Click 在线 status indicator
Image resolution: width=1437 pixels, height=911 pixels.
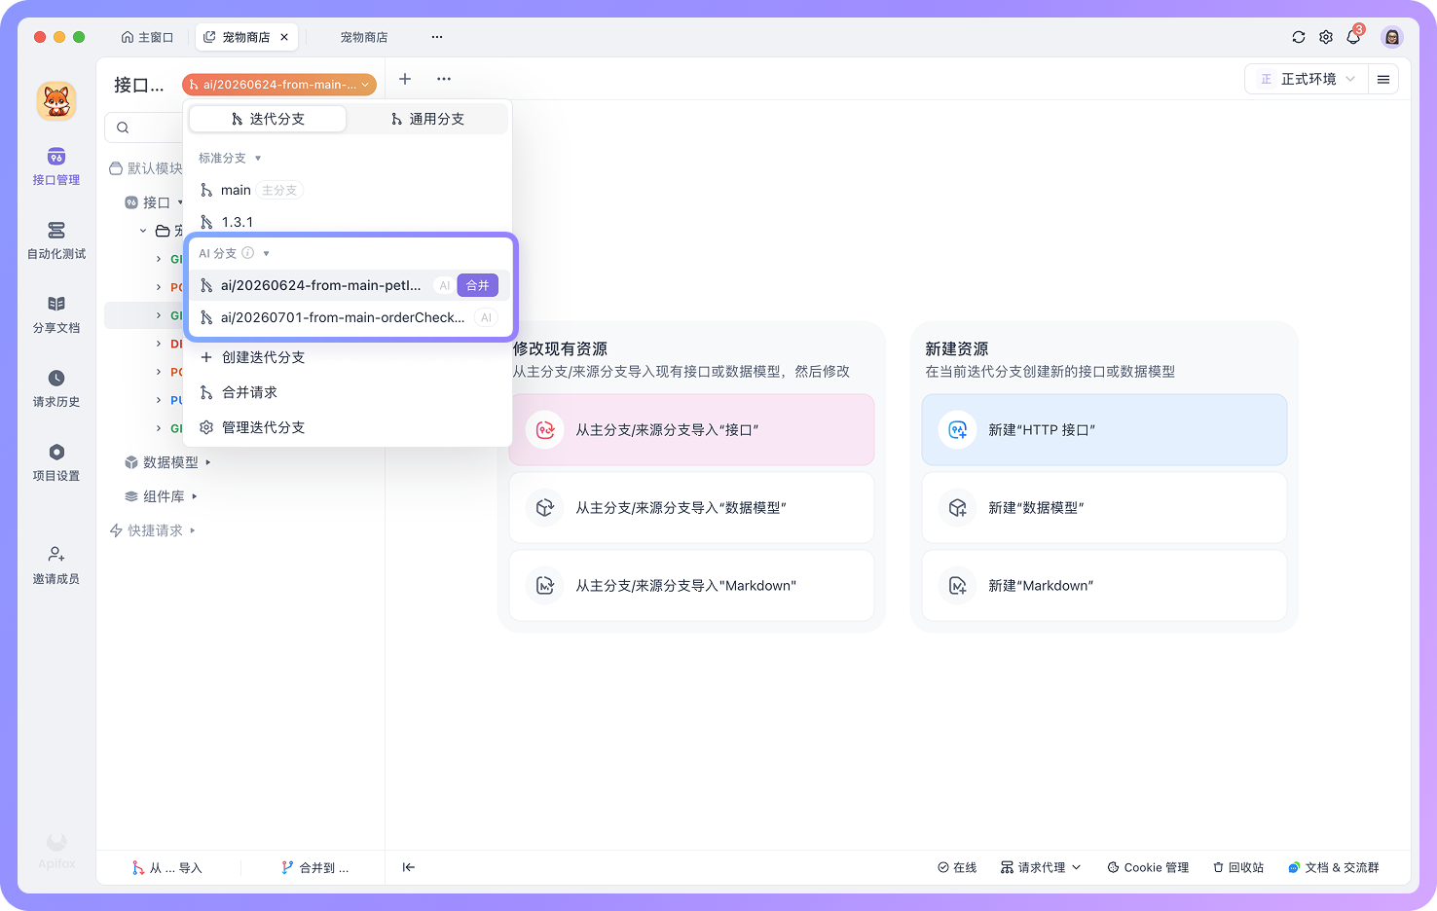pos(957,867)
